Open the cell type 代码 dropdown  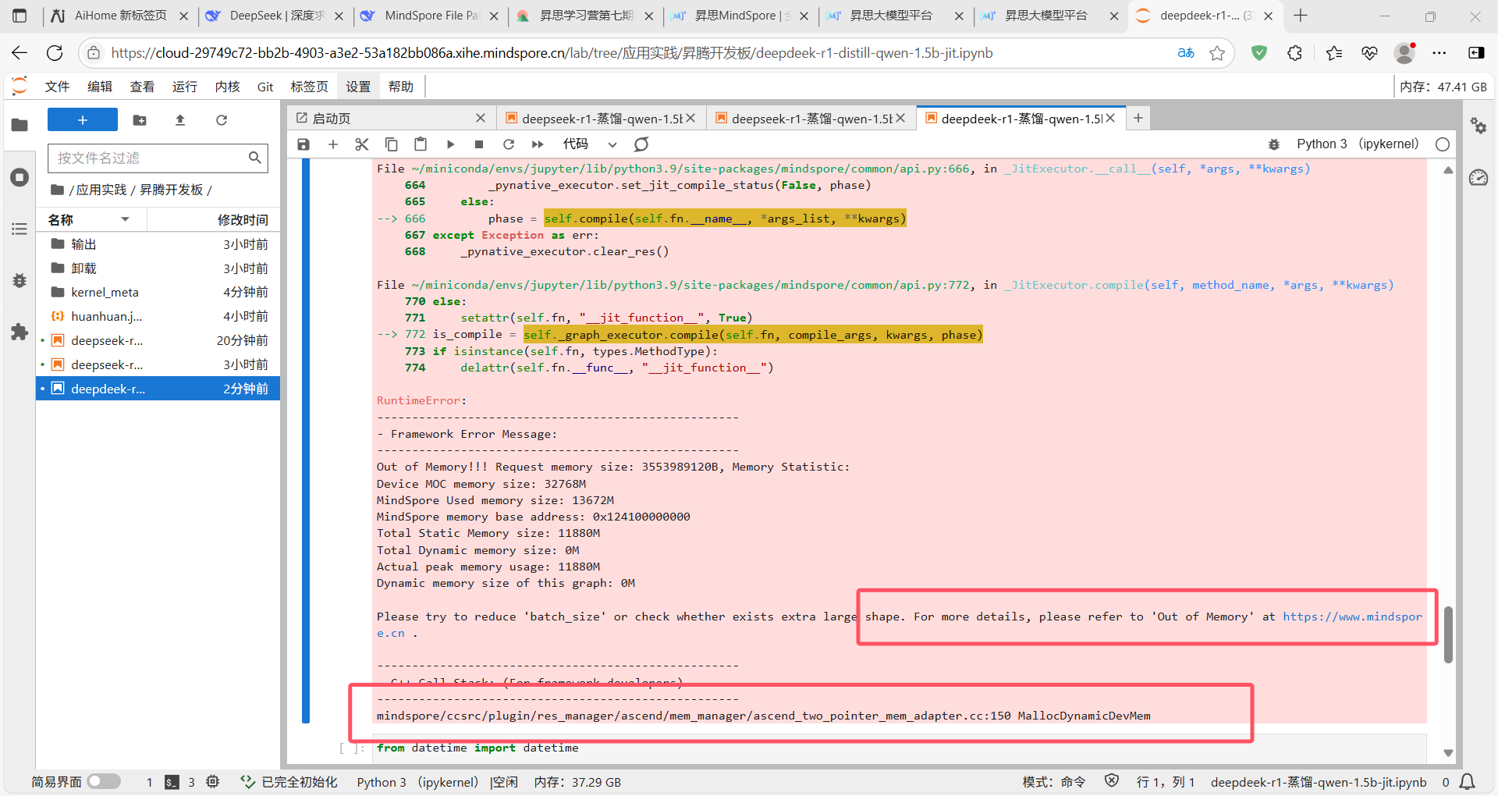click(x=589, y=144)
